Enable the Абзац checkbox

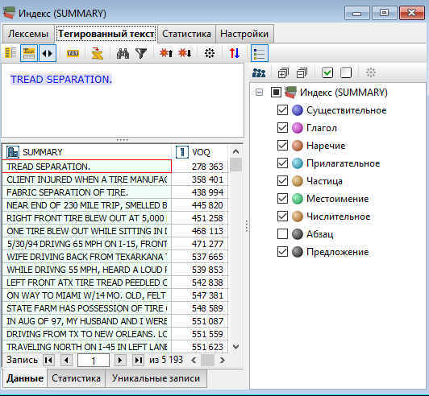282,234
